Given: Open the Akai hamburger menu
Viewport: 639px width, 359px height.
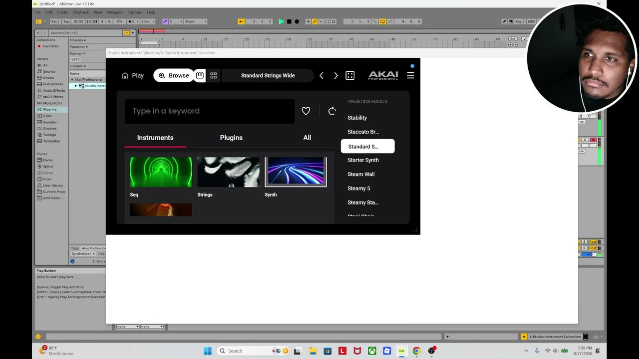Looking at the screenshot, I should [410, 75].
